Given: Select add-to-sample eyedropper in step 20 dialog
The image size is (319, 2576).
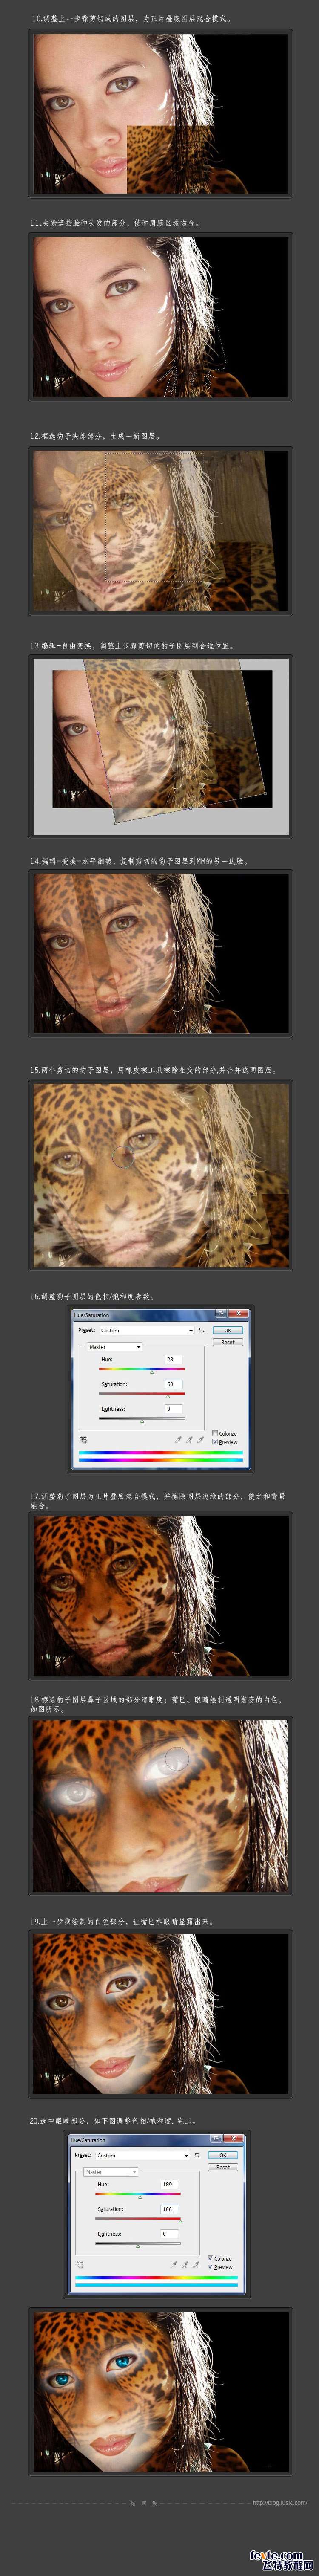Looking at the screenshot, I should (x=185, y=2265).
